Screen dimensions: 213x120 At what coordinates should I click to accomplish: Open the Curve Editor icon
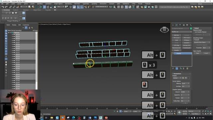130,7
